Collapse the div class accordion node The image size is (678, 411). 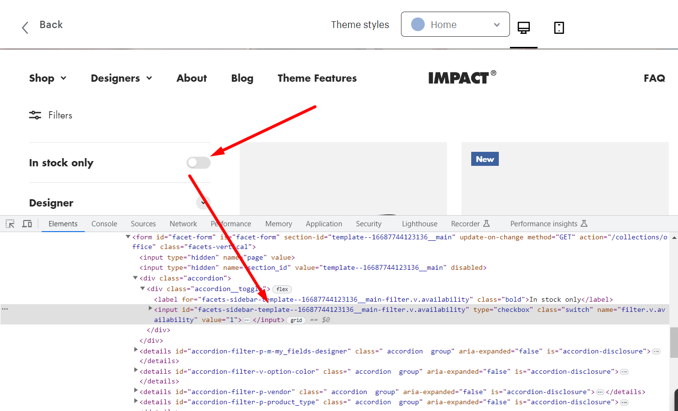coord(136,278)
